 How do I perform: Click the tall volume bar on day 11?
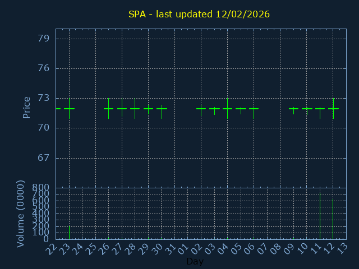[320, 216]
